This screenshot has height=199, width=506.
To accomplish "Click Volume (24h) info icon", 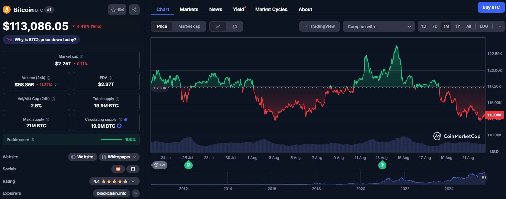I will (49, 78).
